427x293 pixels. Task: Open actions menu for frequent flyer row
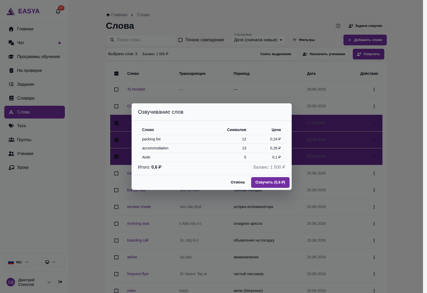374,274
